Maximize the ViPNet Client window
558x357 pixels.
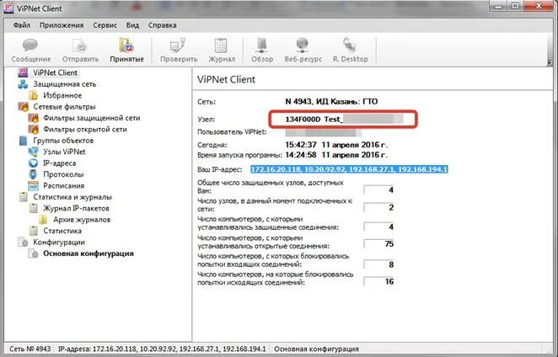tap(516, 6)
